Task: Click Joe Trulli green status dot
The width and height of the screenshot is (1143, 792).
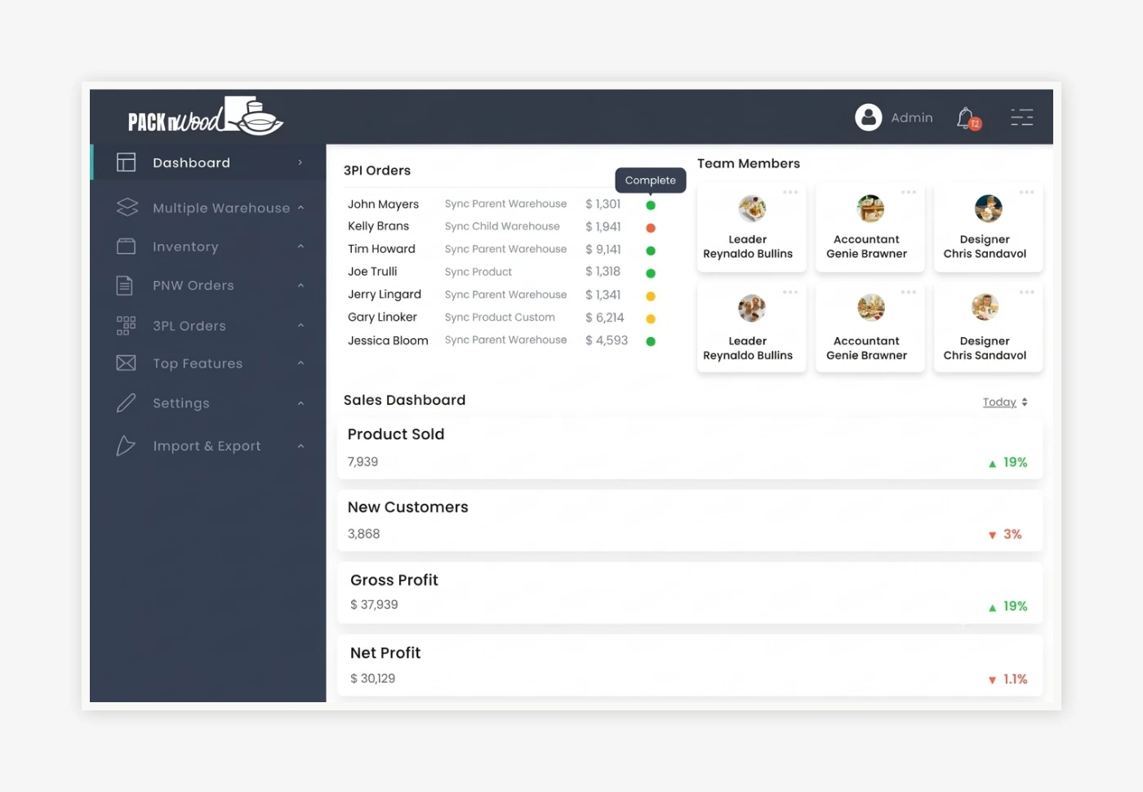Action: click(651, 274)
